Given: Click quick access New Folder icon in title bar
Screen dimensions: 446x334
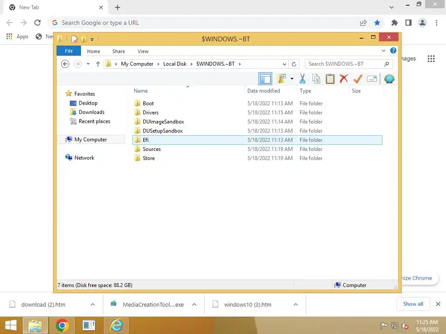Looking at the screenshot, I should tap(84, 39).
